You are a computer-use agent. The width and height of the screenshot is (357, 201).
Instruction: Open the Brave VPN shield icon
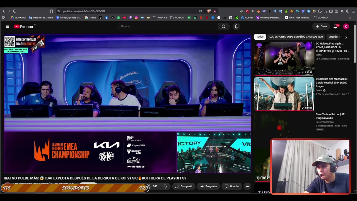coord(348,11)
